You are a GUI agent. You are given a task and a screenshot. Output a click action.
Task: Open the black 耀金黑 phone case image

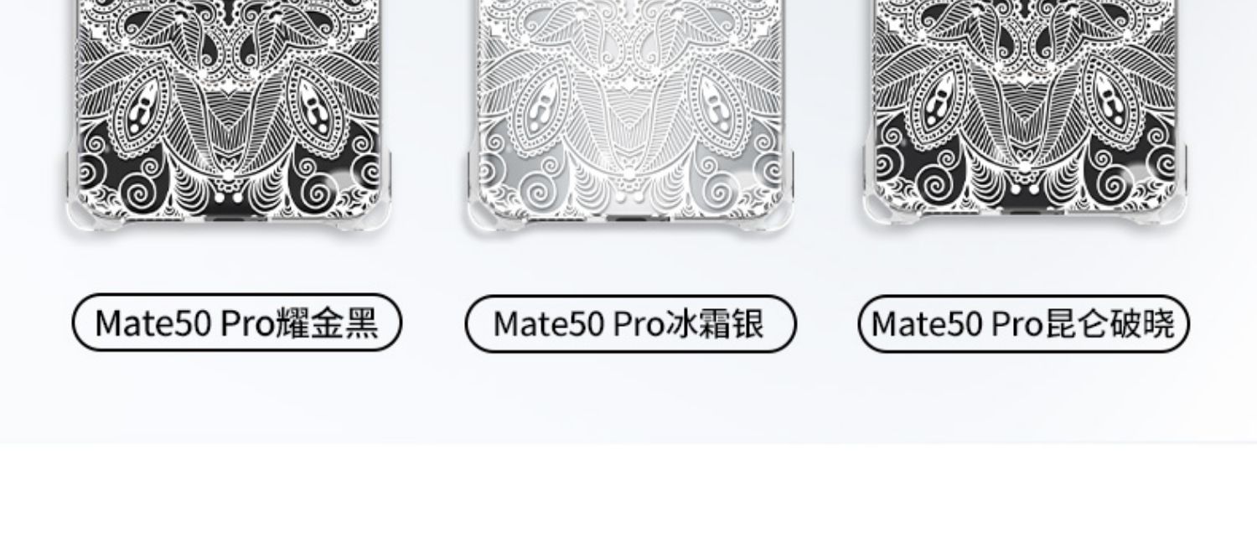(x=226, y=113)
